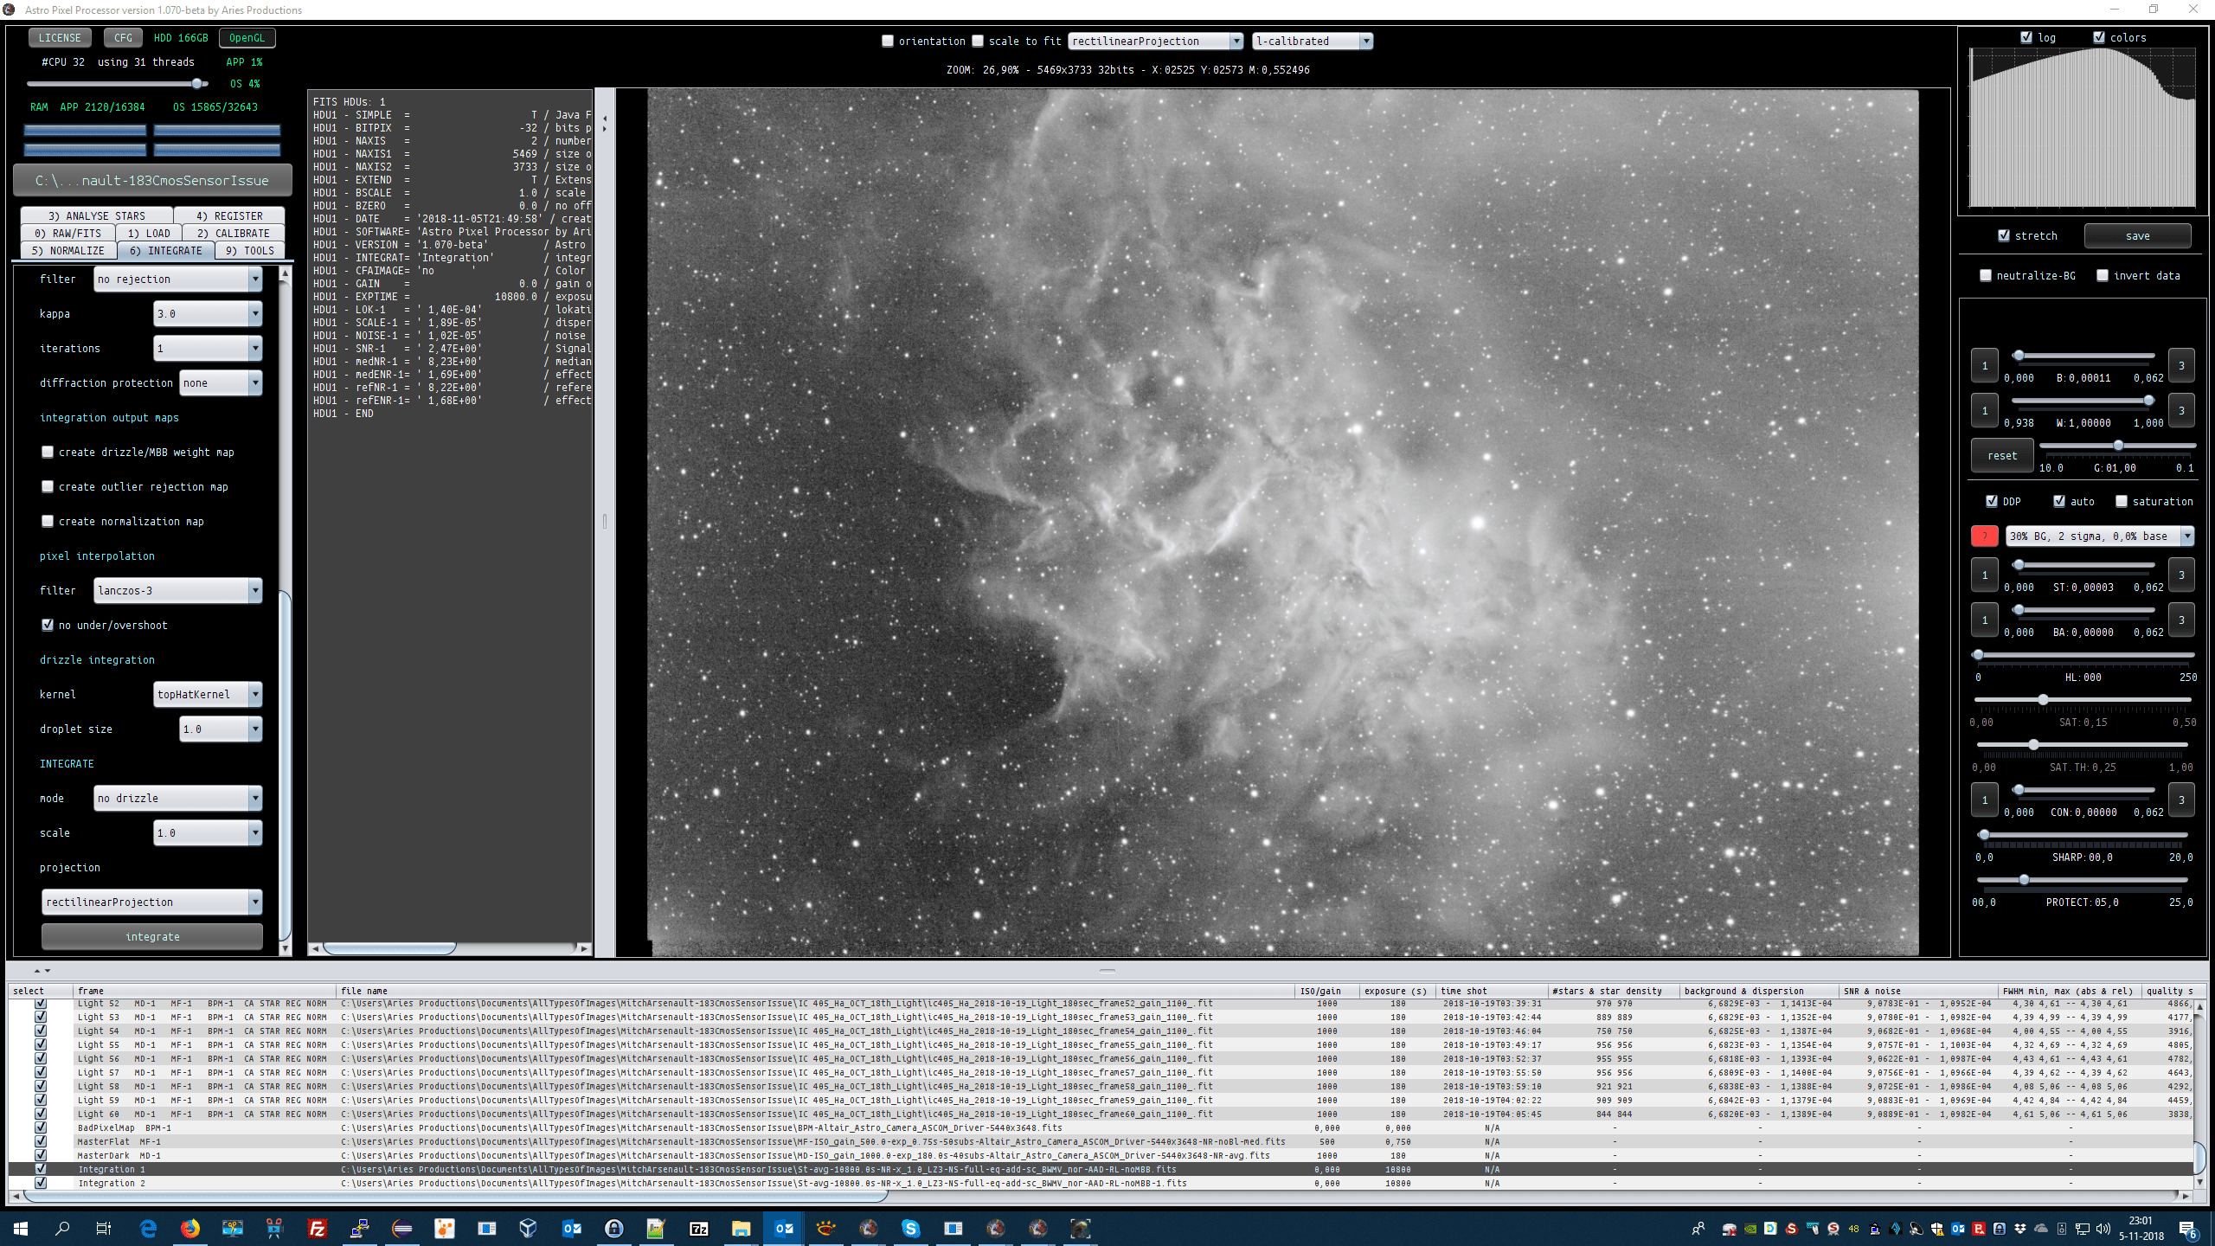
Task: Switch to the 2) CALIBRATE tab
Action: pos(234,233)
